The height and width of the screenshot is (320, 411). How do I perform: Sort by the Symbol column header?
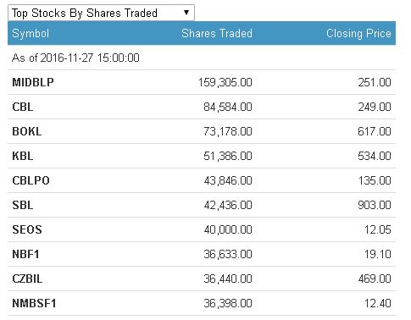(31, 34)
